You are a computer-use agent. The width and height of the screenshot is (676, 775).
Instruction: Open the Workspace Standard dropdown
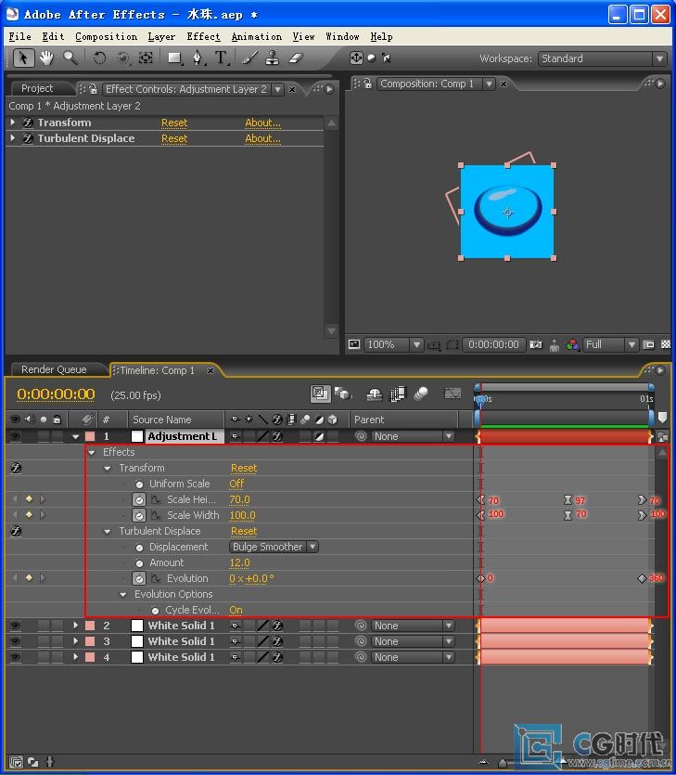(x=603, y=58)
